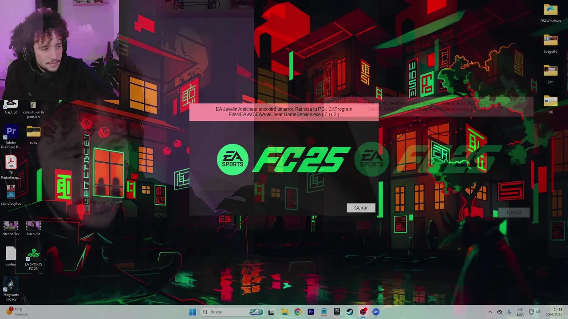
Task: Click the Cerrar button in the front error dialog
Action: (361, 208)
